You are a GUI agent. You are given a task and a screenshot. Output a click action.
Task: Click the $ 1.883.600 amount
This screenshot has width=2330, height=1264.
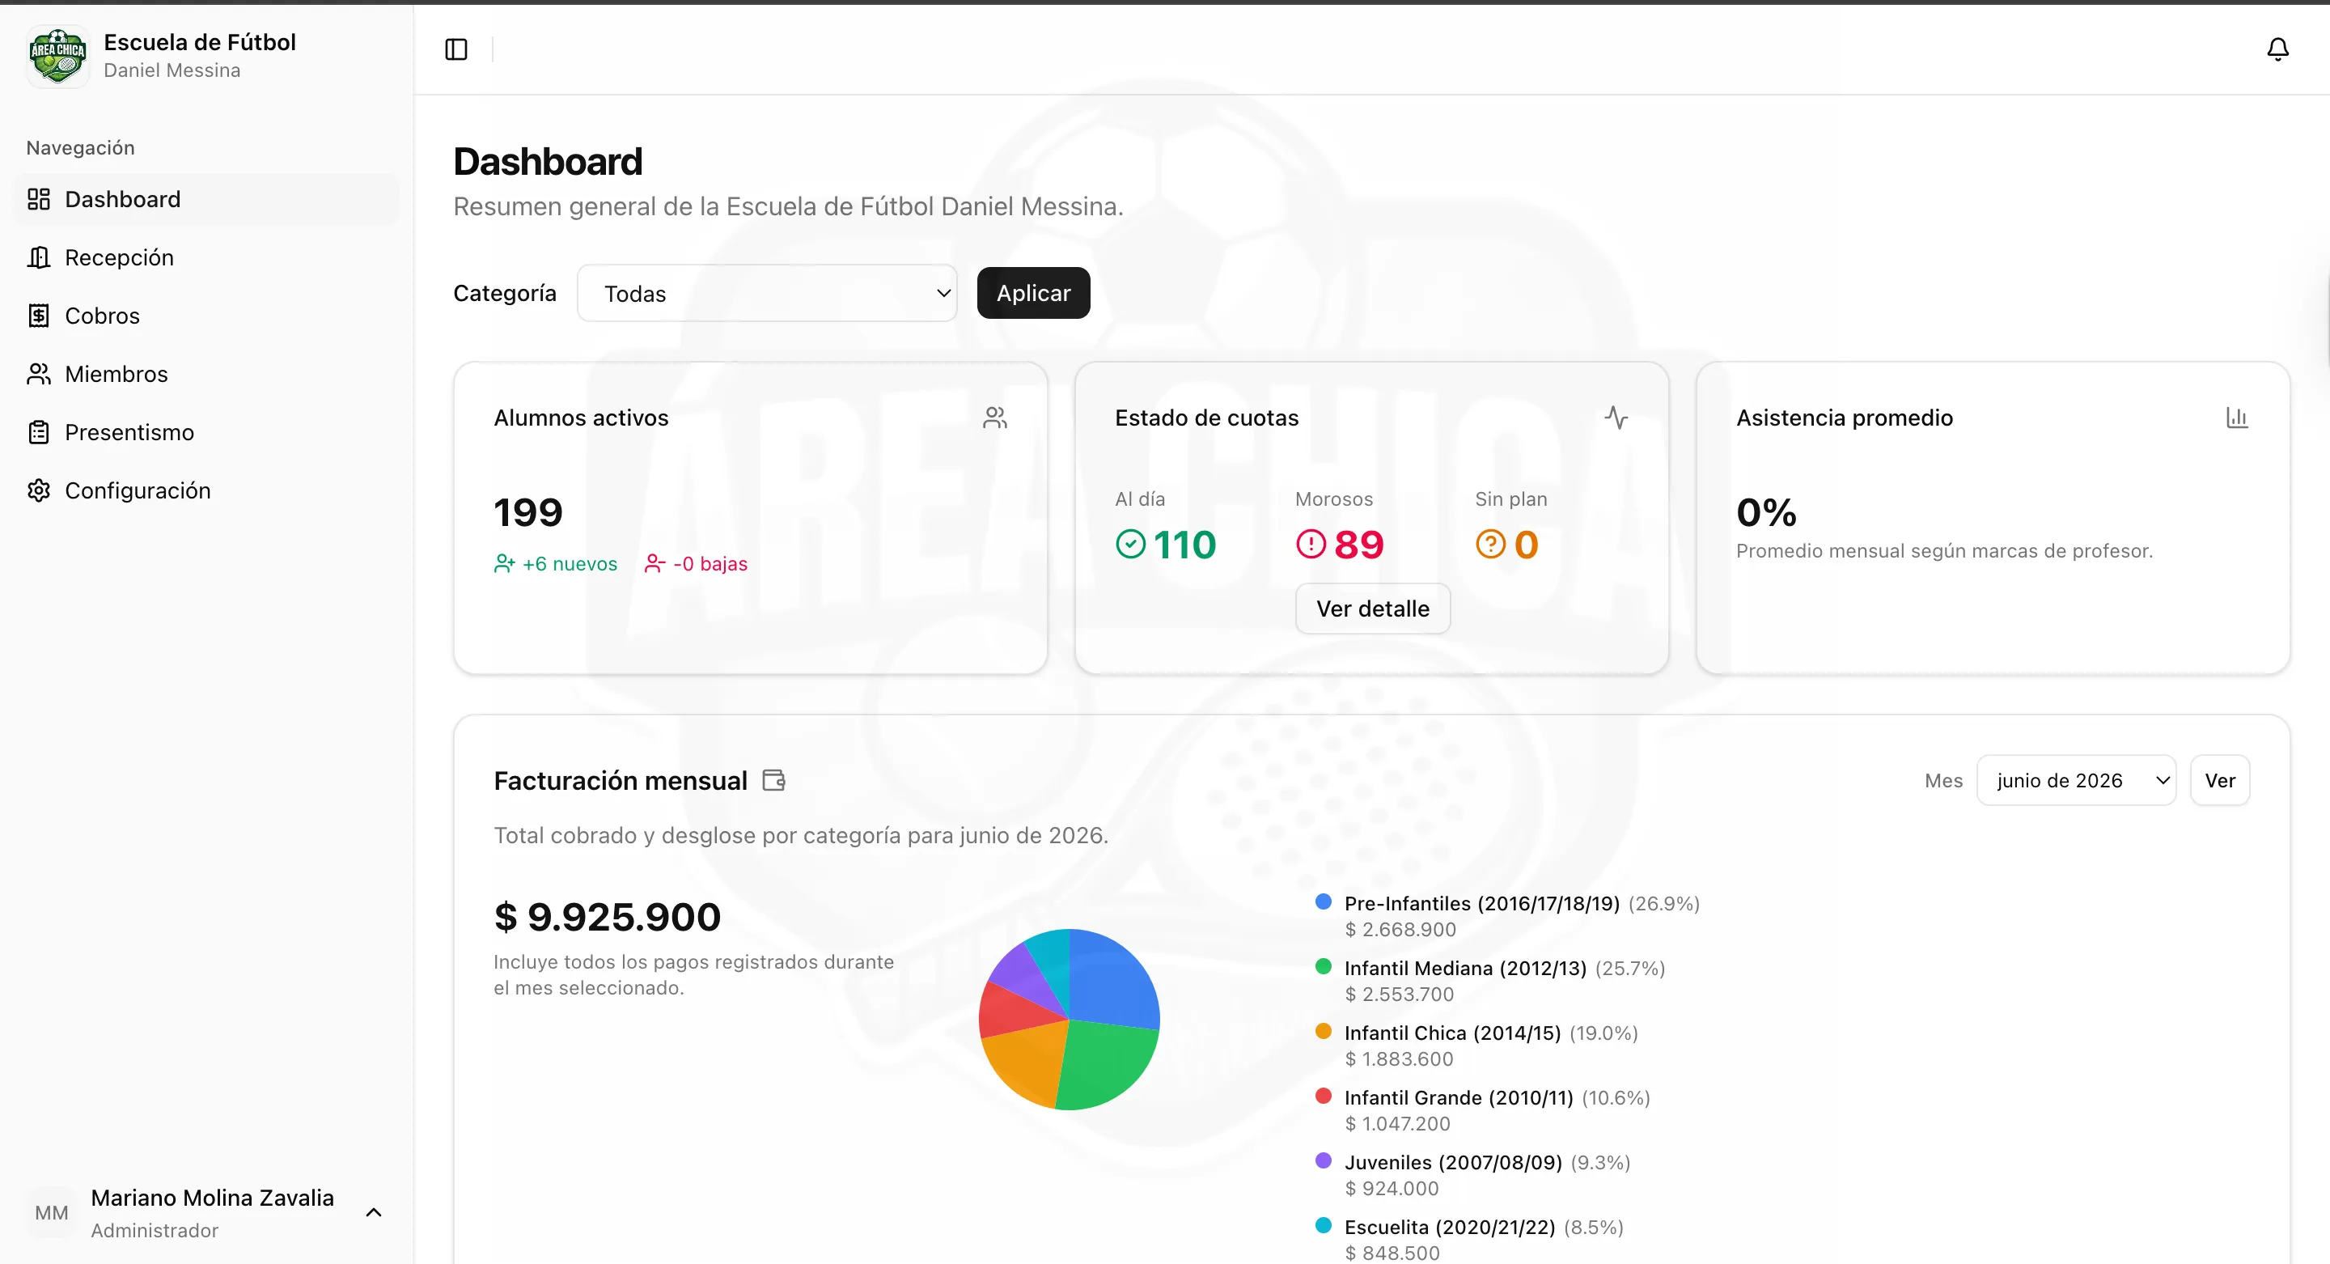pyautogui.click(x=1398, y=1058)
